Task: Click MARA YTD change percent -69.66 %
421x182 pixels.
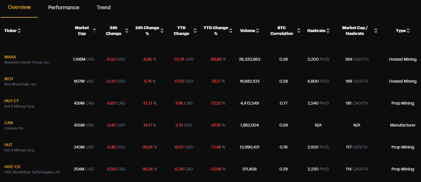Action: tap(218, 59)
